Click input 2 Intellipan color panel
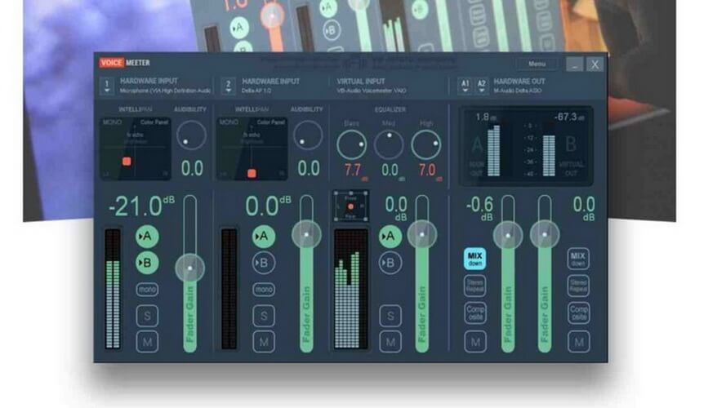This screenshot has width=726, height=408. (x=252, y=149)
